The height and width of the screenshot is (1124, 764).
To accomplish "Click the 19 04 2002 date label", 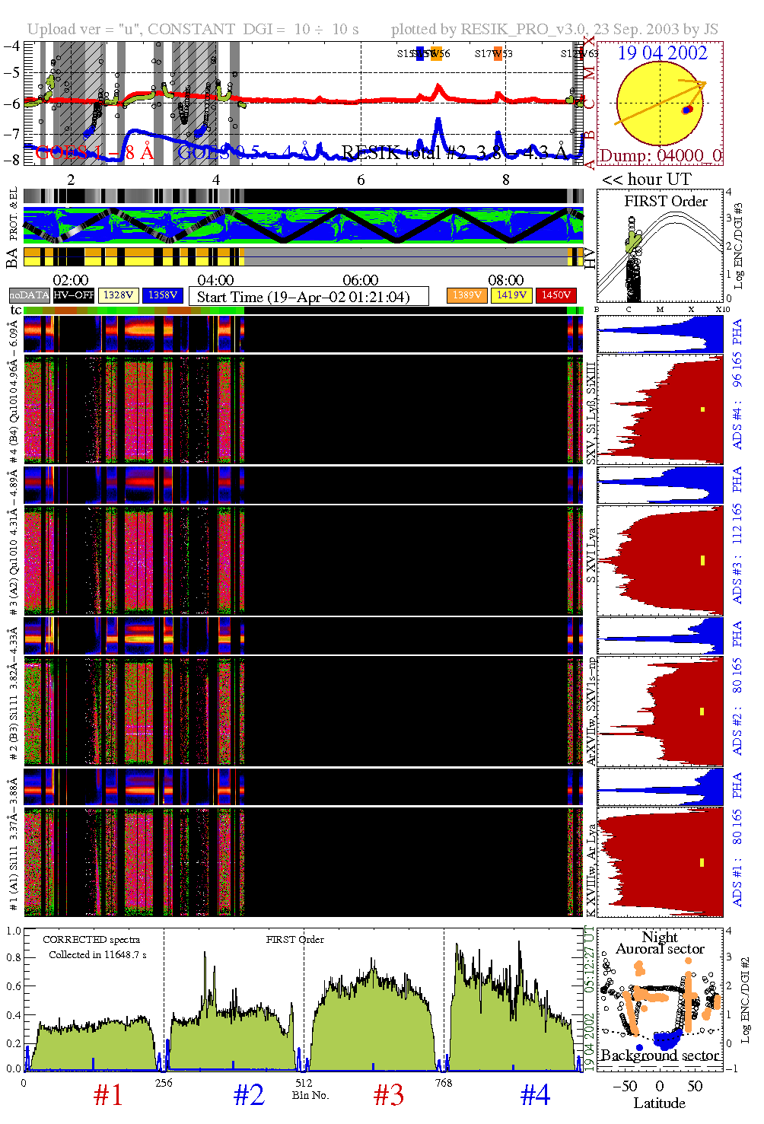I will [662, 53].
